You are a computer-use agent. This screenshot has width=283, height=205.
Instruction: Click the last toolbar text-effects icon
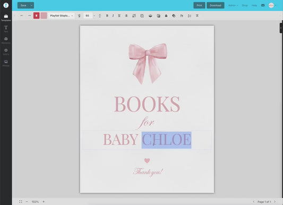[197, 16]
